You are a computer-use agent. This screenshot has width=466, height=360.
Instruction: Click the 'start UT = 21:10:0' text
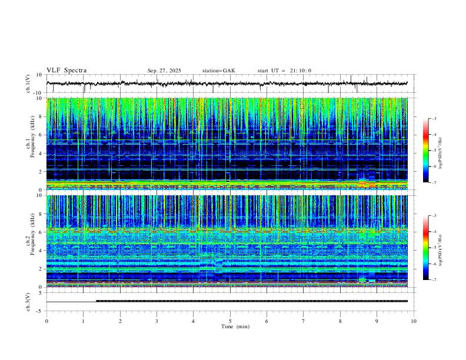tap(284, 71)
